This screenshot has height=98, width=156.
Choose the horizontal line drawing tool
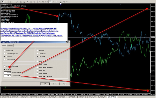click(14, 2)
